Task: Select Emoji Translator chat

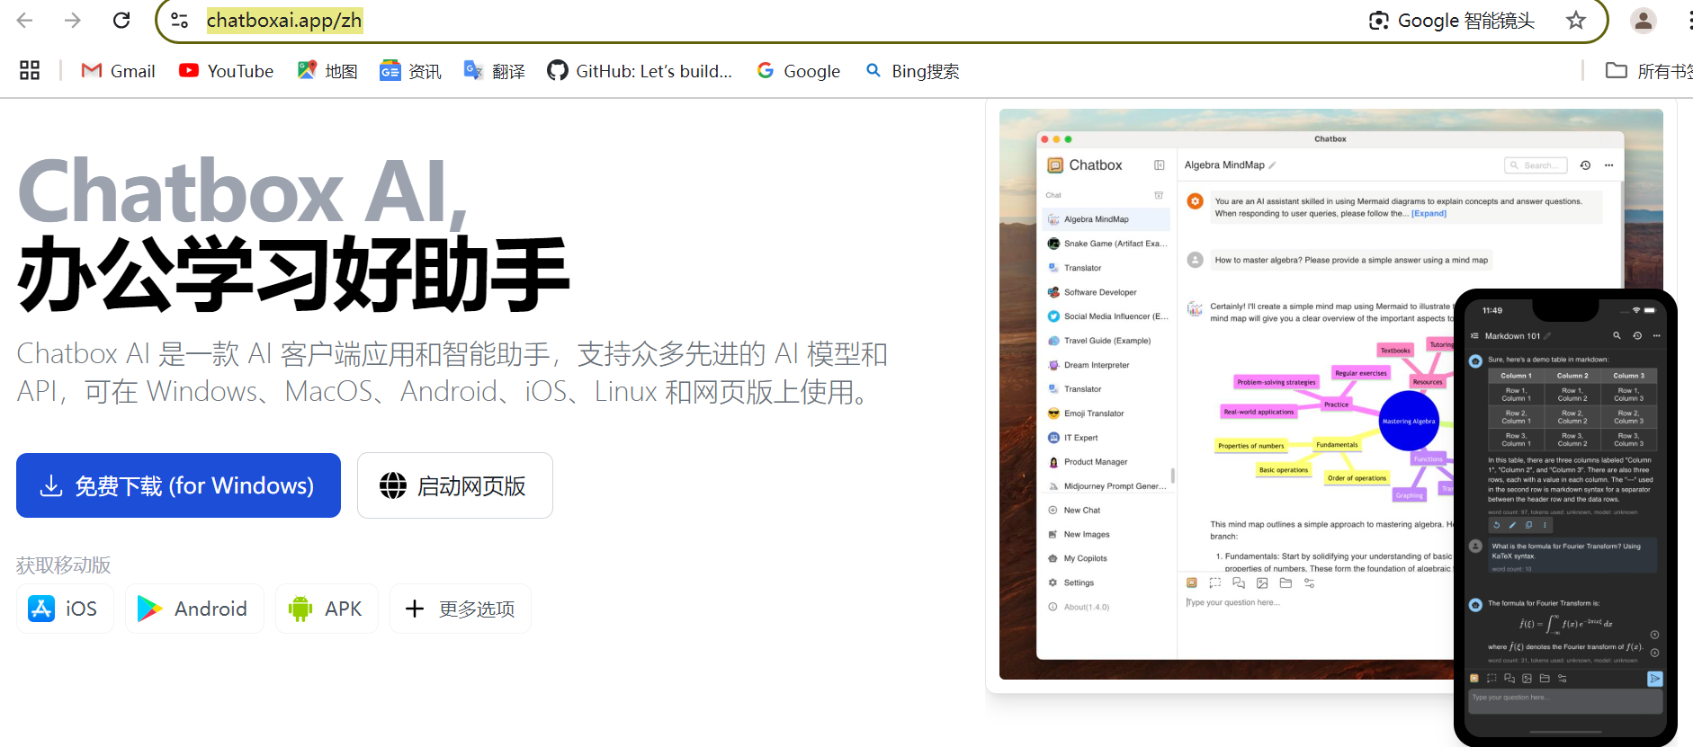Action: coord(1106,414)
